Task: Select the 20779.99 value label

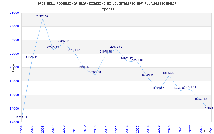Action: (137, 60)
